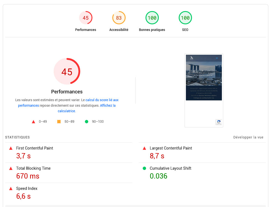270x207 pixels.
Task: Click red triangle beside Largest Contentful Paint
Action: click(x=144, y=148)
